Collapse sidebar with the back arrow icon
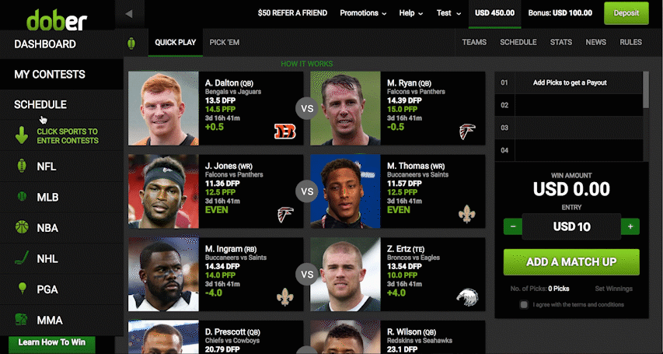Viewport: 663px width, 354px height. pos(129,13)
